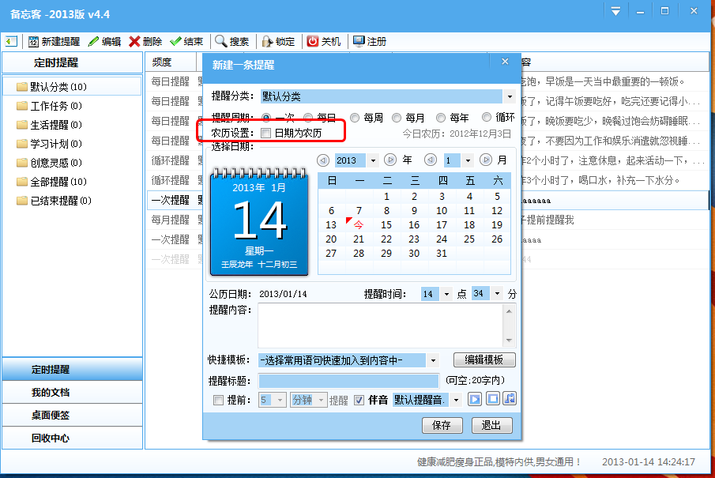
Task: Enable the 日期为农历 lunar date checkbox
Action: (266, 133)
